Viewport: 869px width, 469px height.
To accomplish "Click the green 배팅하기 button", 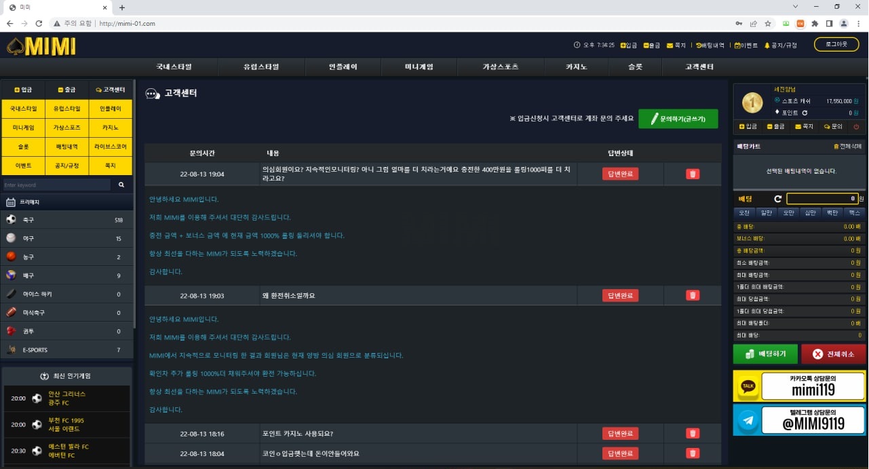I will click(765, 354).
